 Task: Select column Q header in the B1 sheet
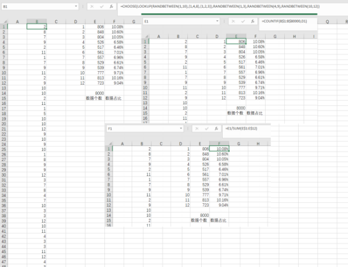[327, 21]
